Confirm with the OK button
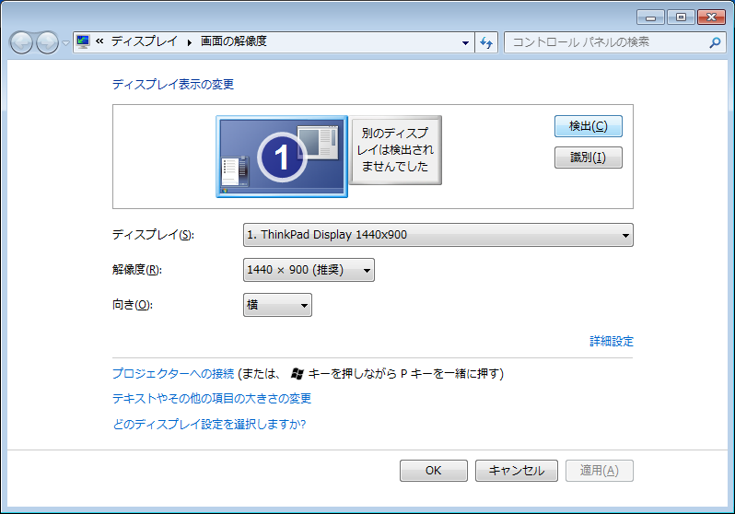Image resolution: width=735 pixels, height=514 pixels. coord(433,471)
